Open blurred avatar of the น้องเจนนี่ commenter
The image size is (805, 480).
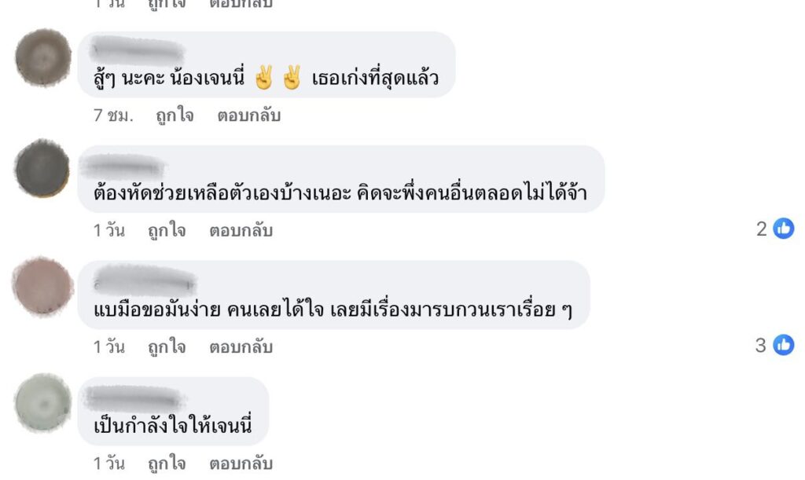click(44, 57)
